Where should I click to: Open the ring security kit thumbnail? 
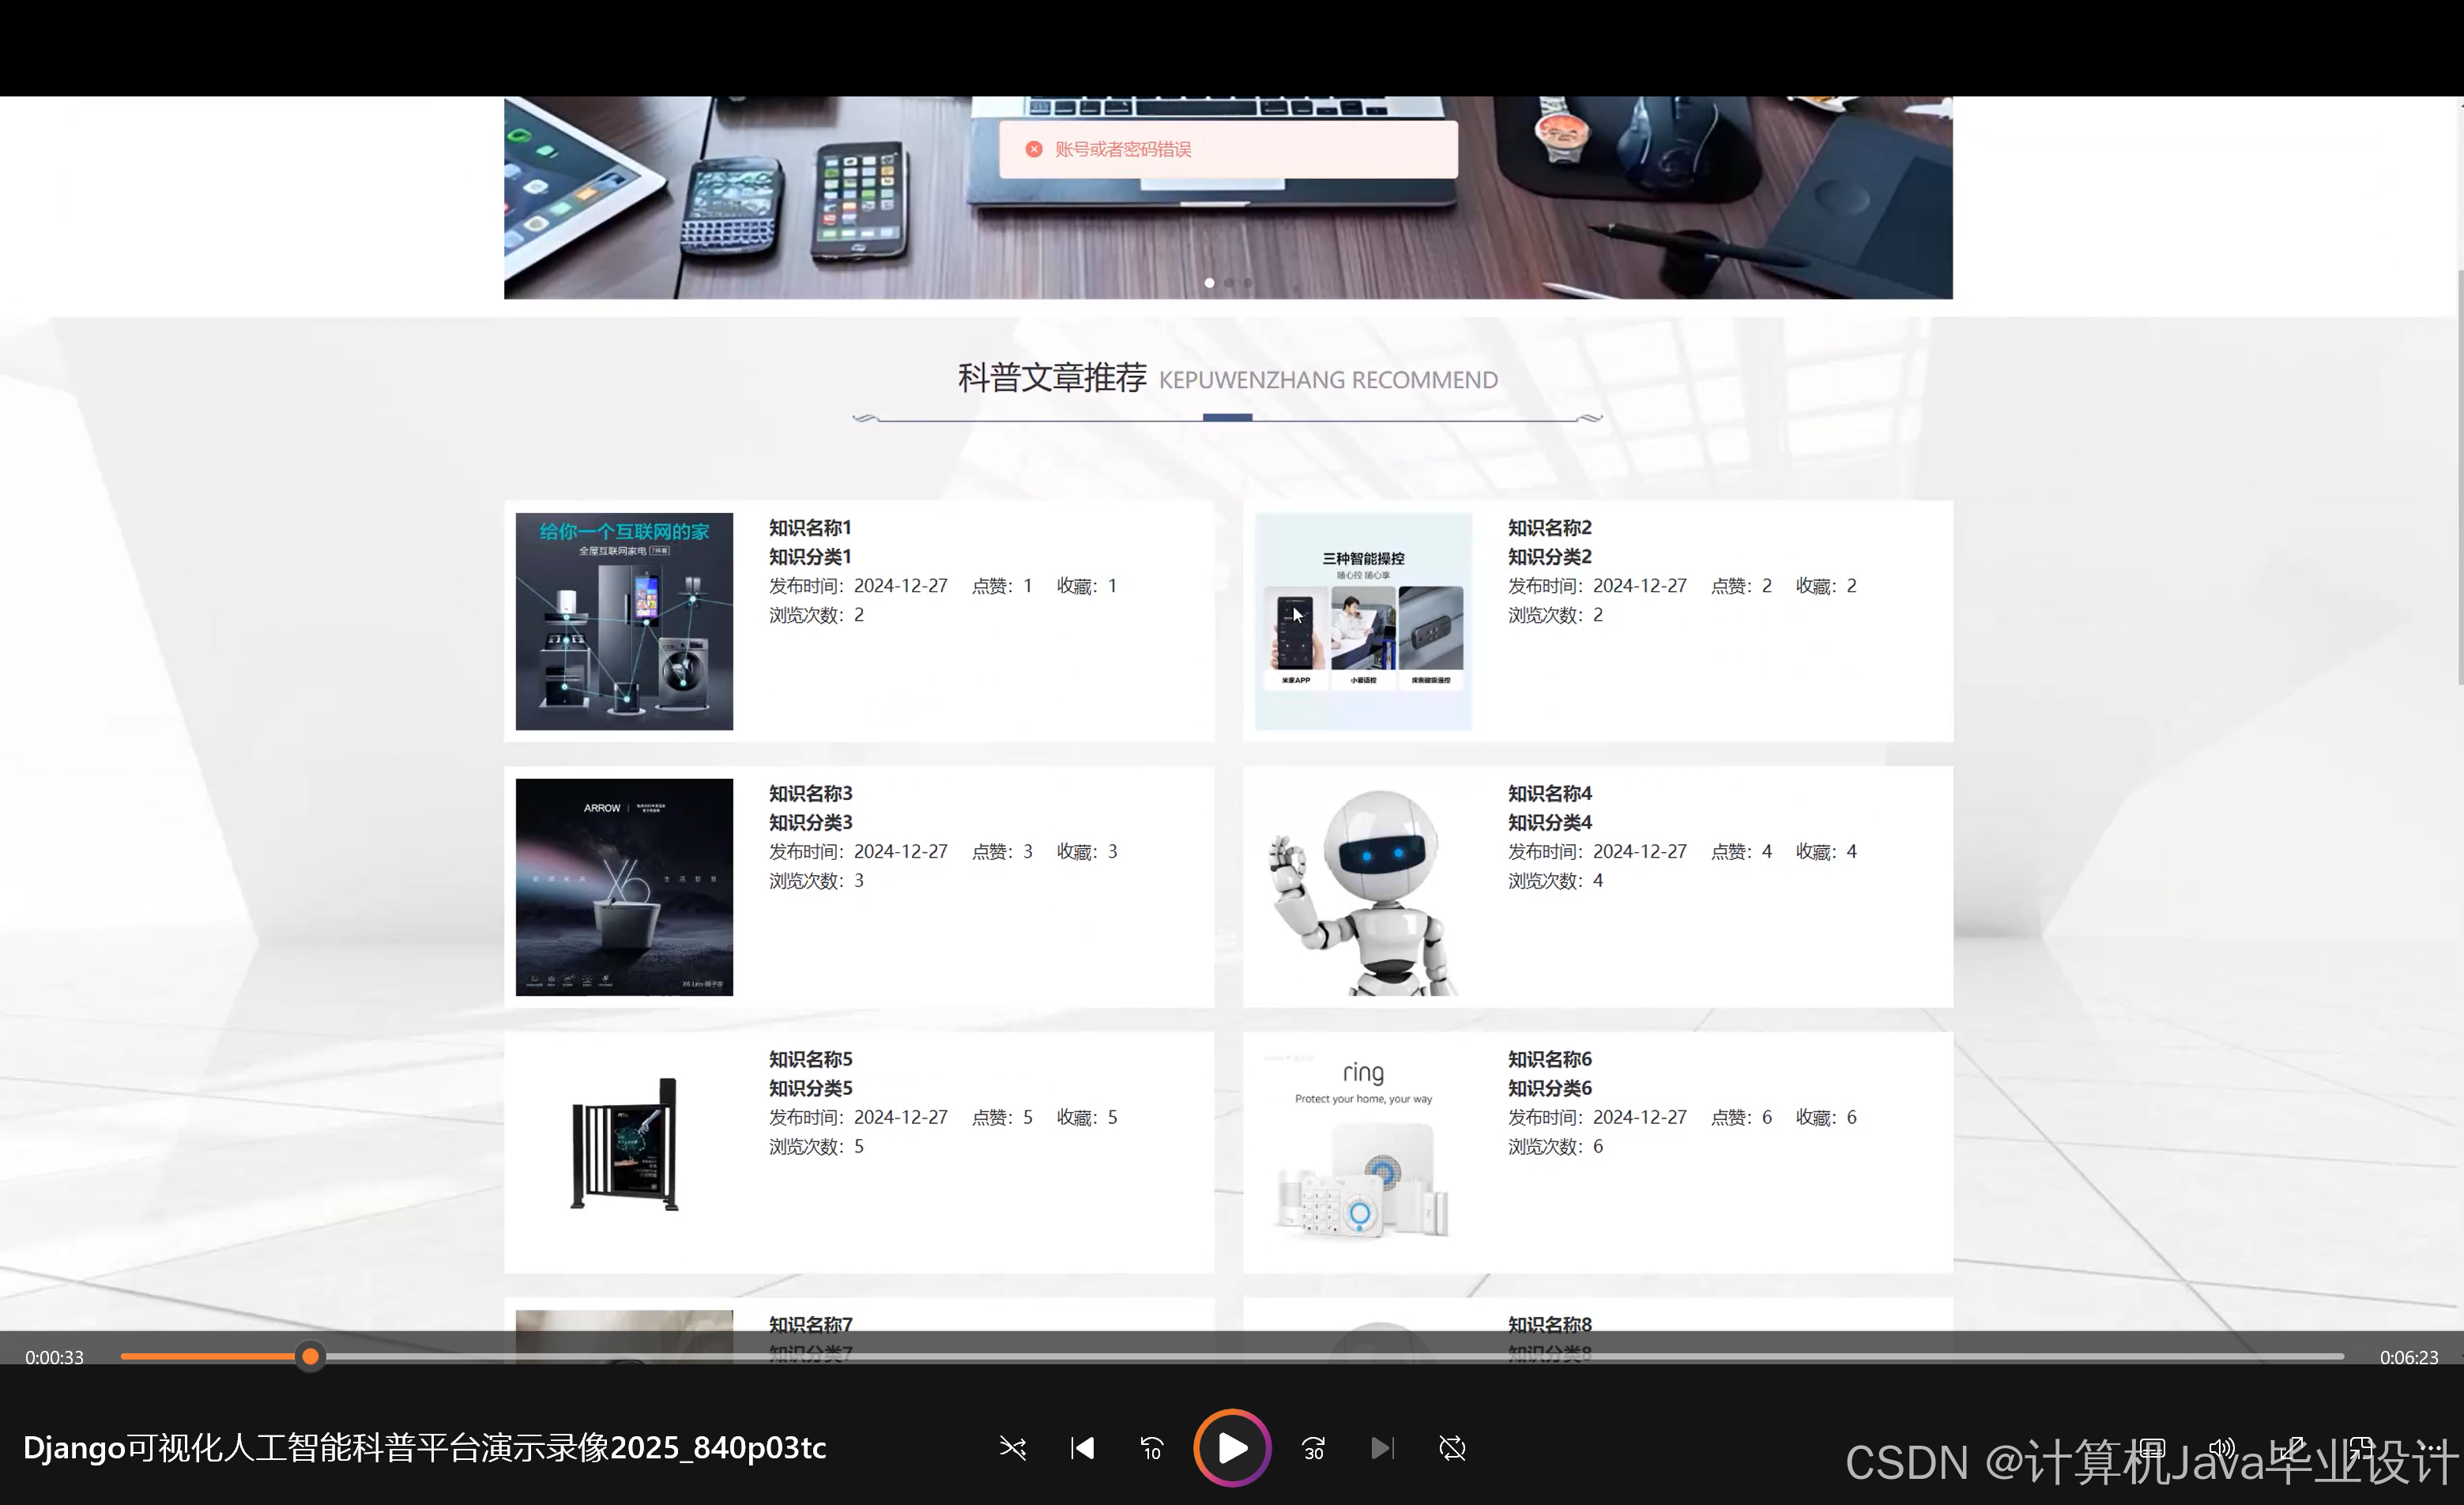coord(1363,1152)
